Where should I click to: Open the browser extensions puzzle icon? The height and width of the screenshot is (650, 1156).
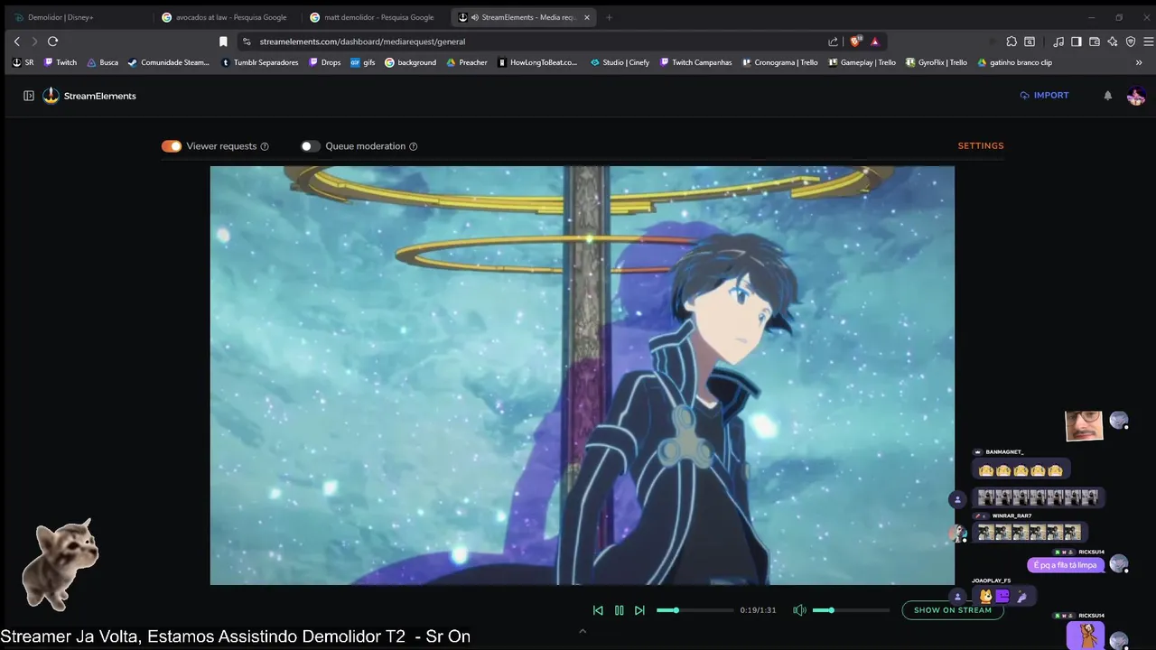tap(1011, 42)
